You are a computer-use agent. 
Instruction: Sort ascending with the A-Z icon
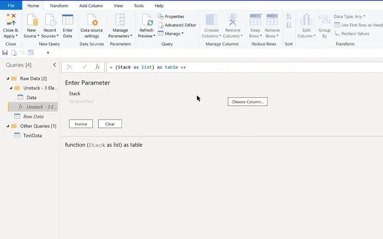[x=289, y=16]
